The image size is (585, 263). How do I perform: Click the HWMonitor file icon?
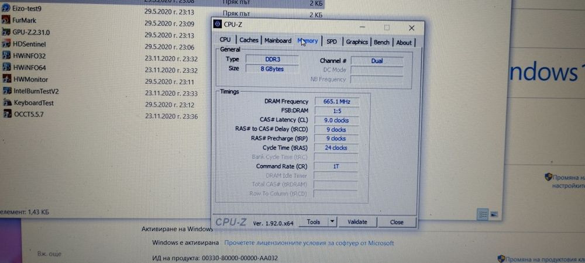(6, 79)
